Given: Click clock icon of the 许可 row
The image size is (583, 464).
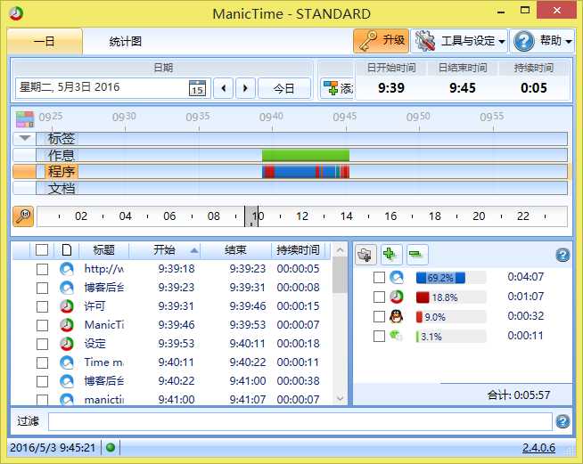Looking at the screenshot, I should tap(67, 306).
